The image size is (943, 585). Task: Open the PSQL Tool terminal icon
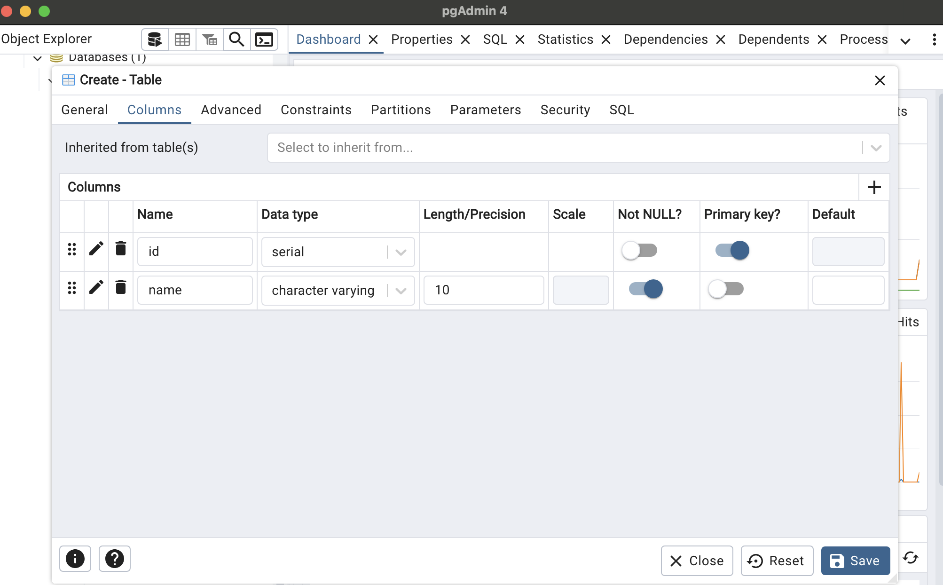click(264, 40)
